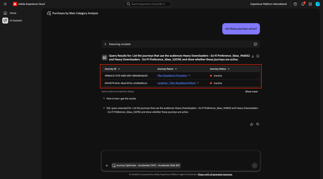Sort by Journey Status column
The height and width of the screenshot is (179, 323).
(x=220, y=69)
